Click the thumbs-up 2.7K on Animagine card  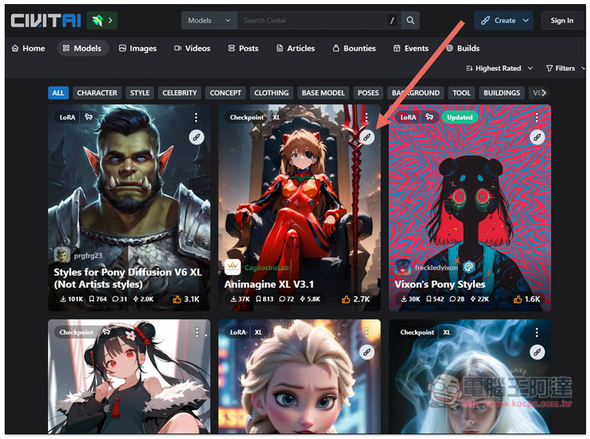356,299
